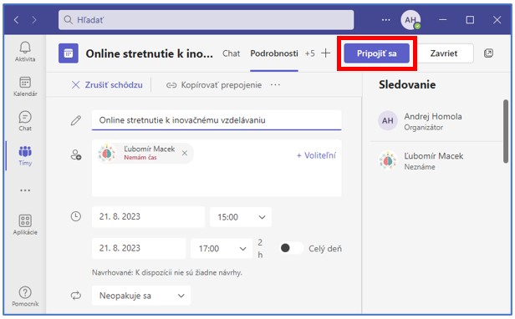
Task: Click Ľubomír Macek's avatar in Sledovanie
Action: [388, 160]
